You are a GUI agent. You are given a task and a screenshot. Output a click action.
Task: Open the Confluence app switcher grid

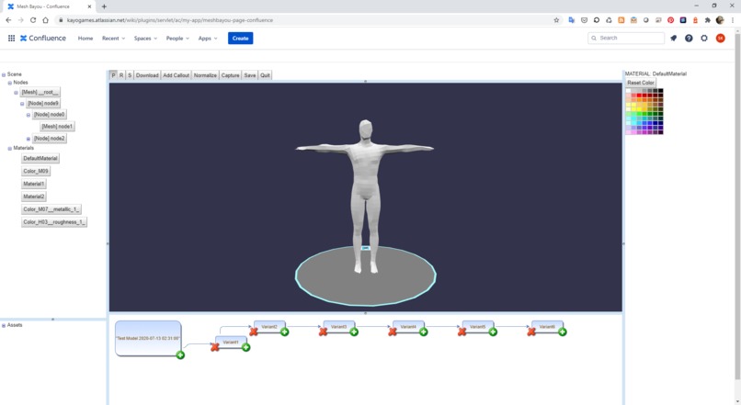click(11, 39)
